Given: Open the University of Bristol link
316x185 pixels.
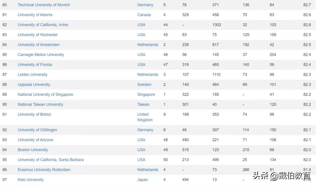Looking at the screenshot, I should 34,114.
